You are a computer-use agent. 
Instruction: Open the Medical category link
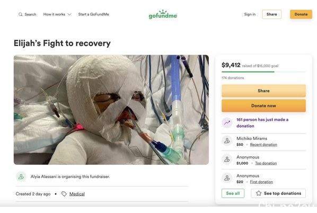click(77, 194)
